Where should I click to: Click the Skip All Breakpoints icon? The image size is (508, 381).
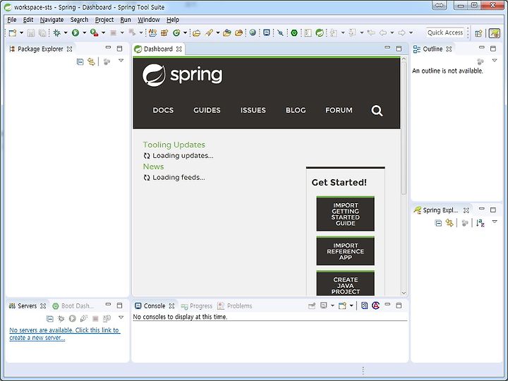[x=280, y=32]
